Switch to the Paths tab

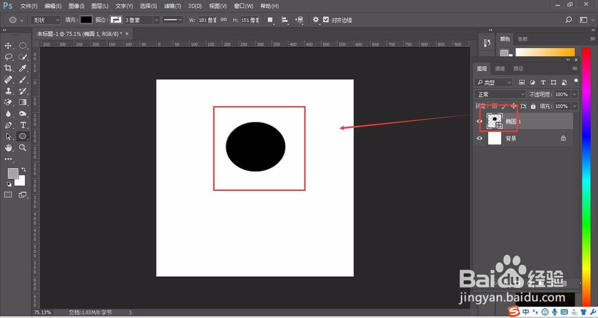[x=518, y=69]
